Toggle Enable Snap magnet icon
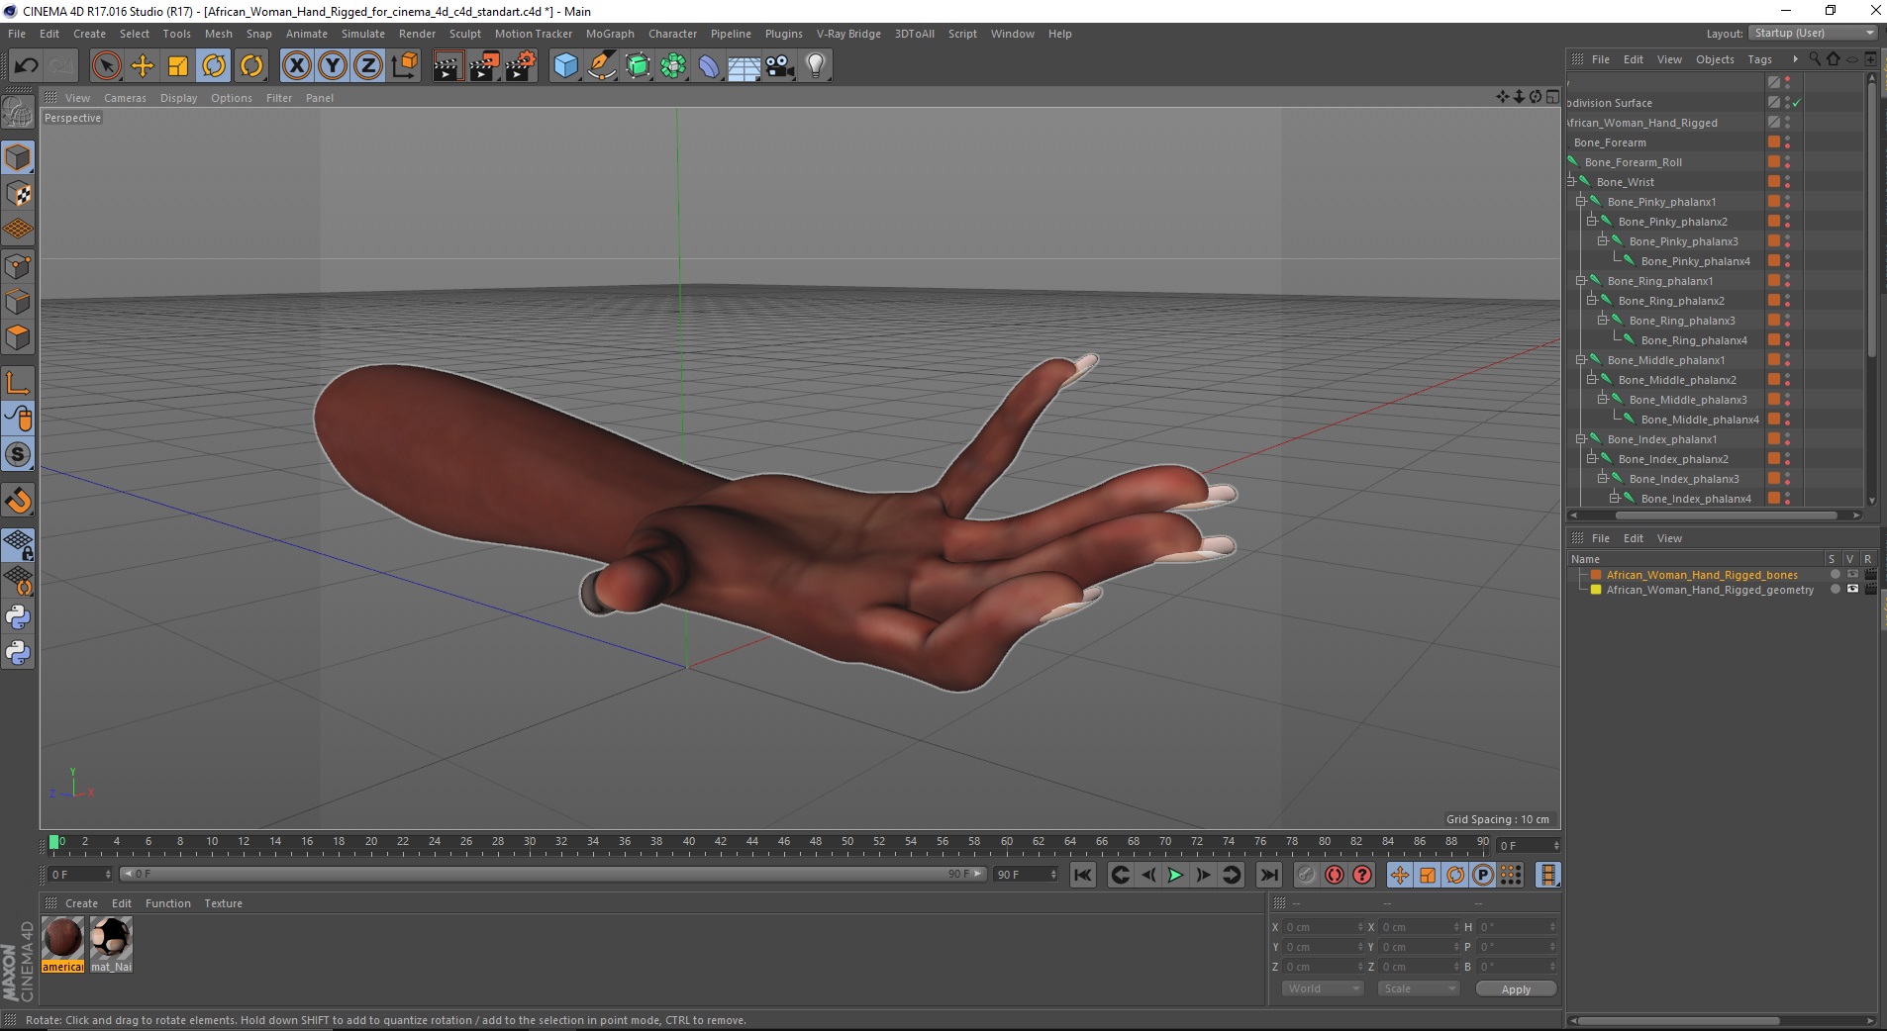This screenshot has width=1887, height=1031. (18, 501)
